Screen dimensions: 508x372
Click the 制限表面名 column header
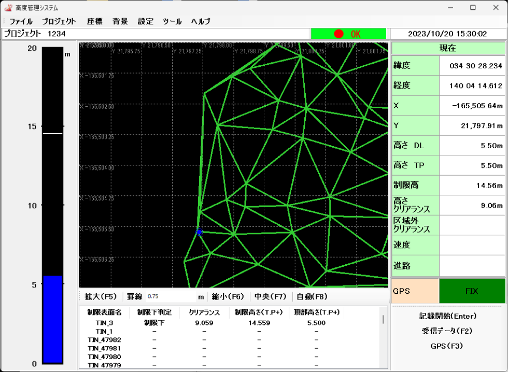click(x=104, y=312)
